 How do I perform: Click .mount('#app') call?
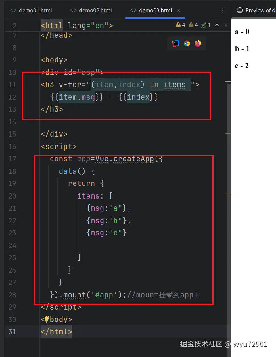tap(90, 295)
